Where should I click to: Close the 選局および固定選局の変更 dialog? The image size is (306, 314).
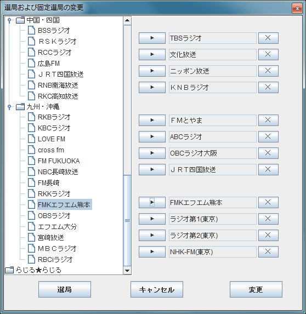tap(297, 8)
